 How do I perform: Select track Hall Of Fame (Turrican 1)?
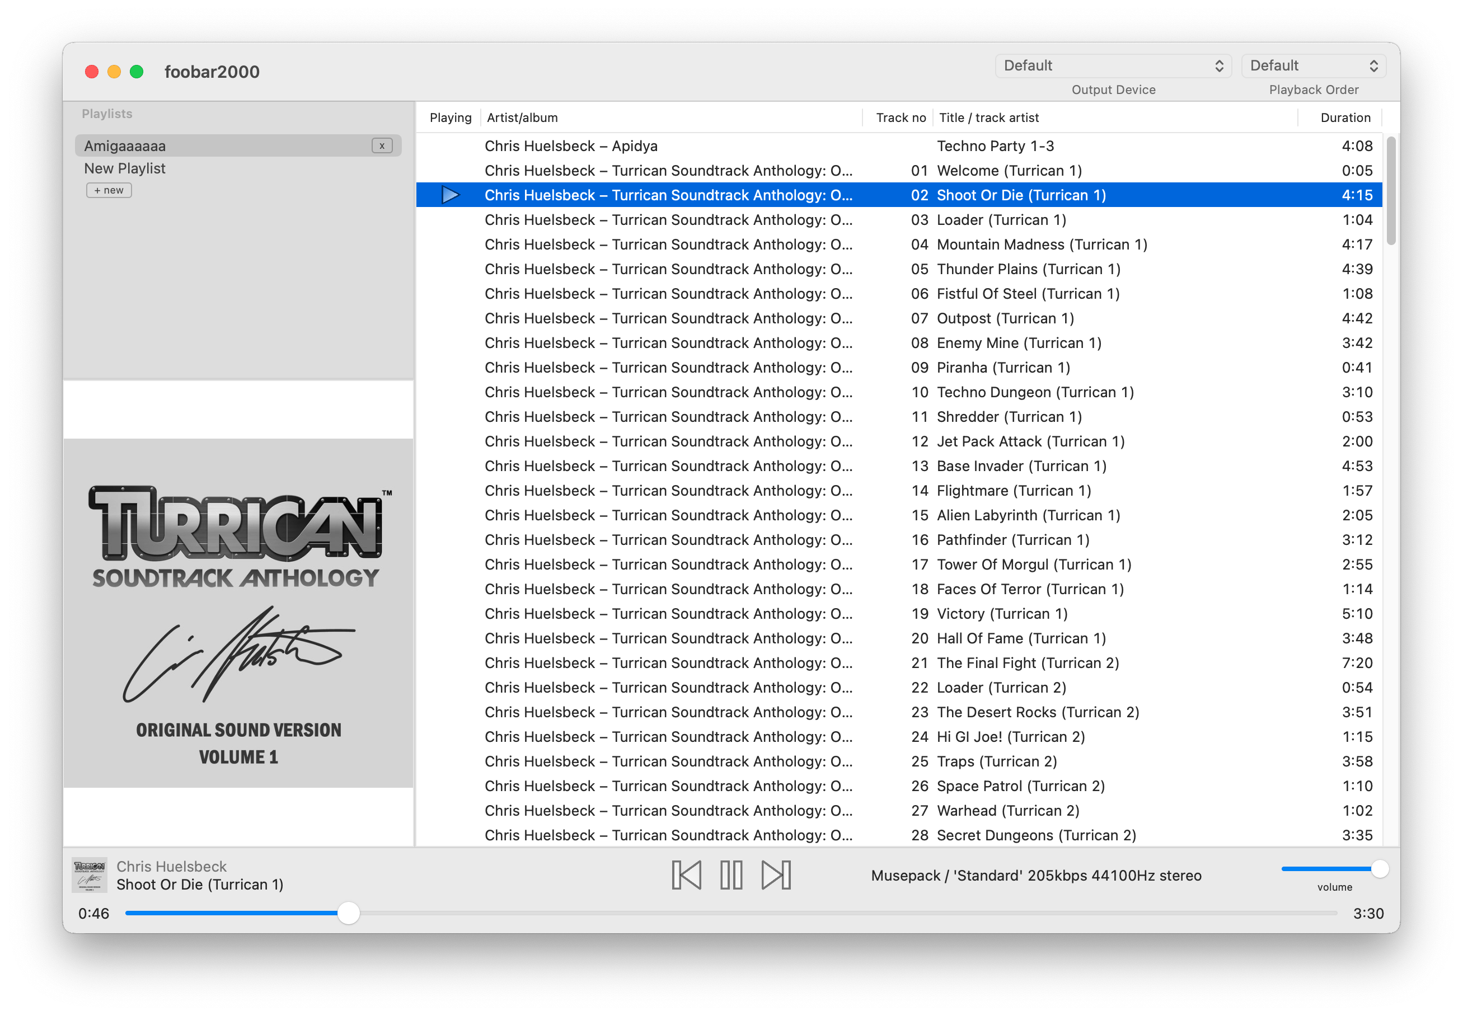coord(899,638)
